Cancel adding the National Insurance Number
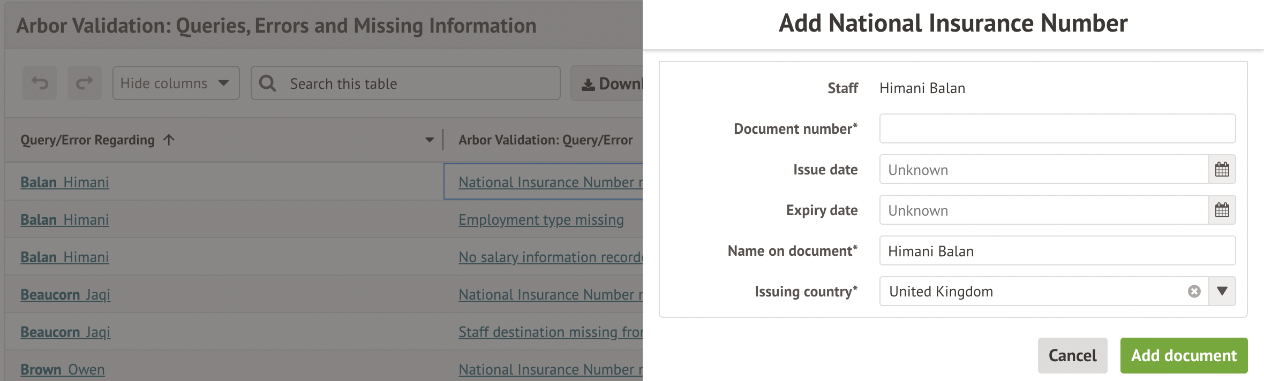 1072,355
